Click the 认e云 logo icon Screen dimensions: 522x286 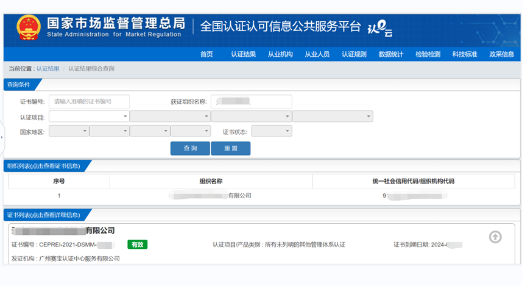tap(380, 27)
